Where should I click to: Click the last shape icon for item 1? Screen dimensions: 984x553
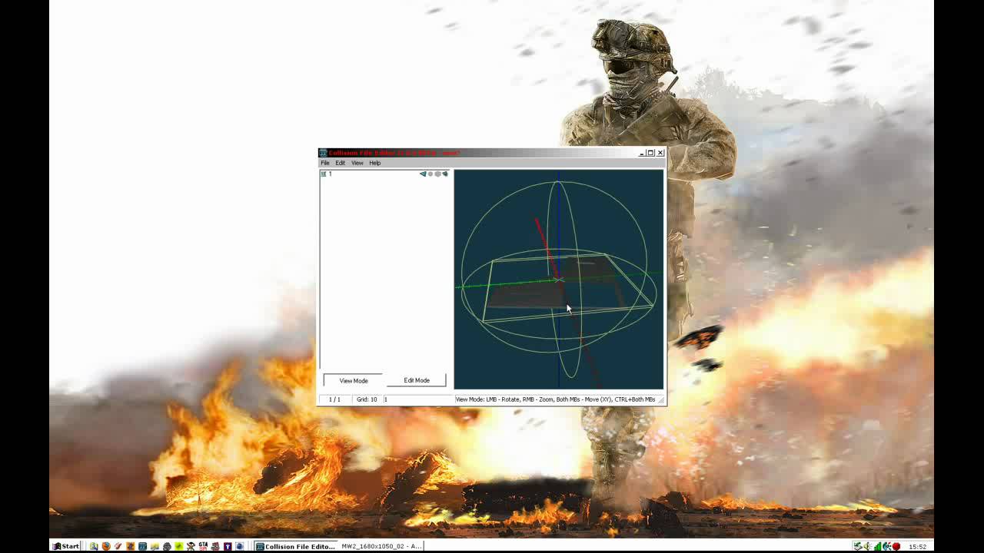point(445,174)
